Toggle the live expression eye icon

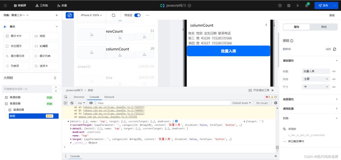tap(91, 103)
